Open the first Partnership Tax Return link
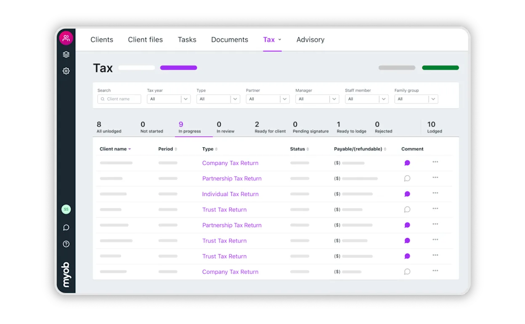This screenshot has height=324, width=525. tap(232, 179)
